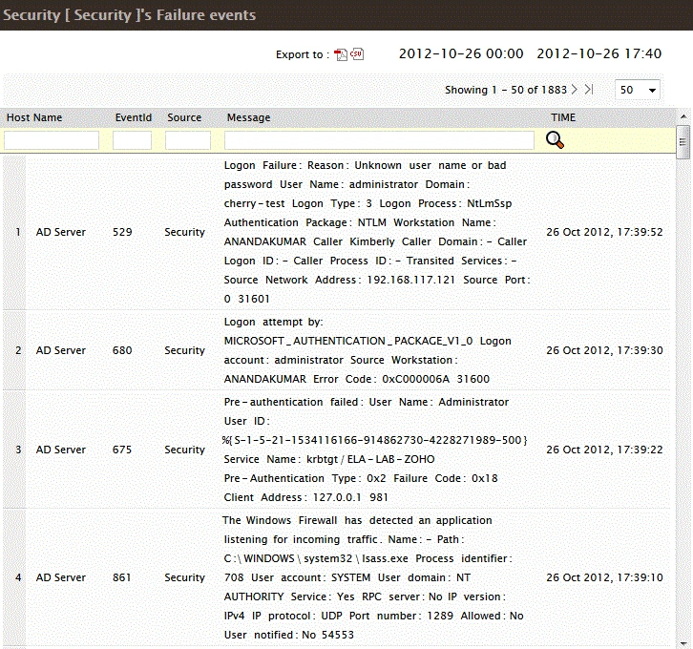Screen dimensions: 693x649
Task: Click row number 2
Action: pos(18,350)
